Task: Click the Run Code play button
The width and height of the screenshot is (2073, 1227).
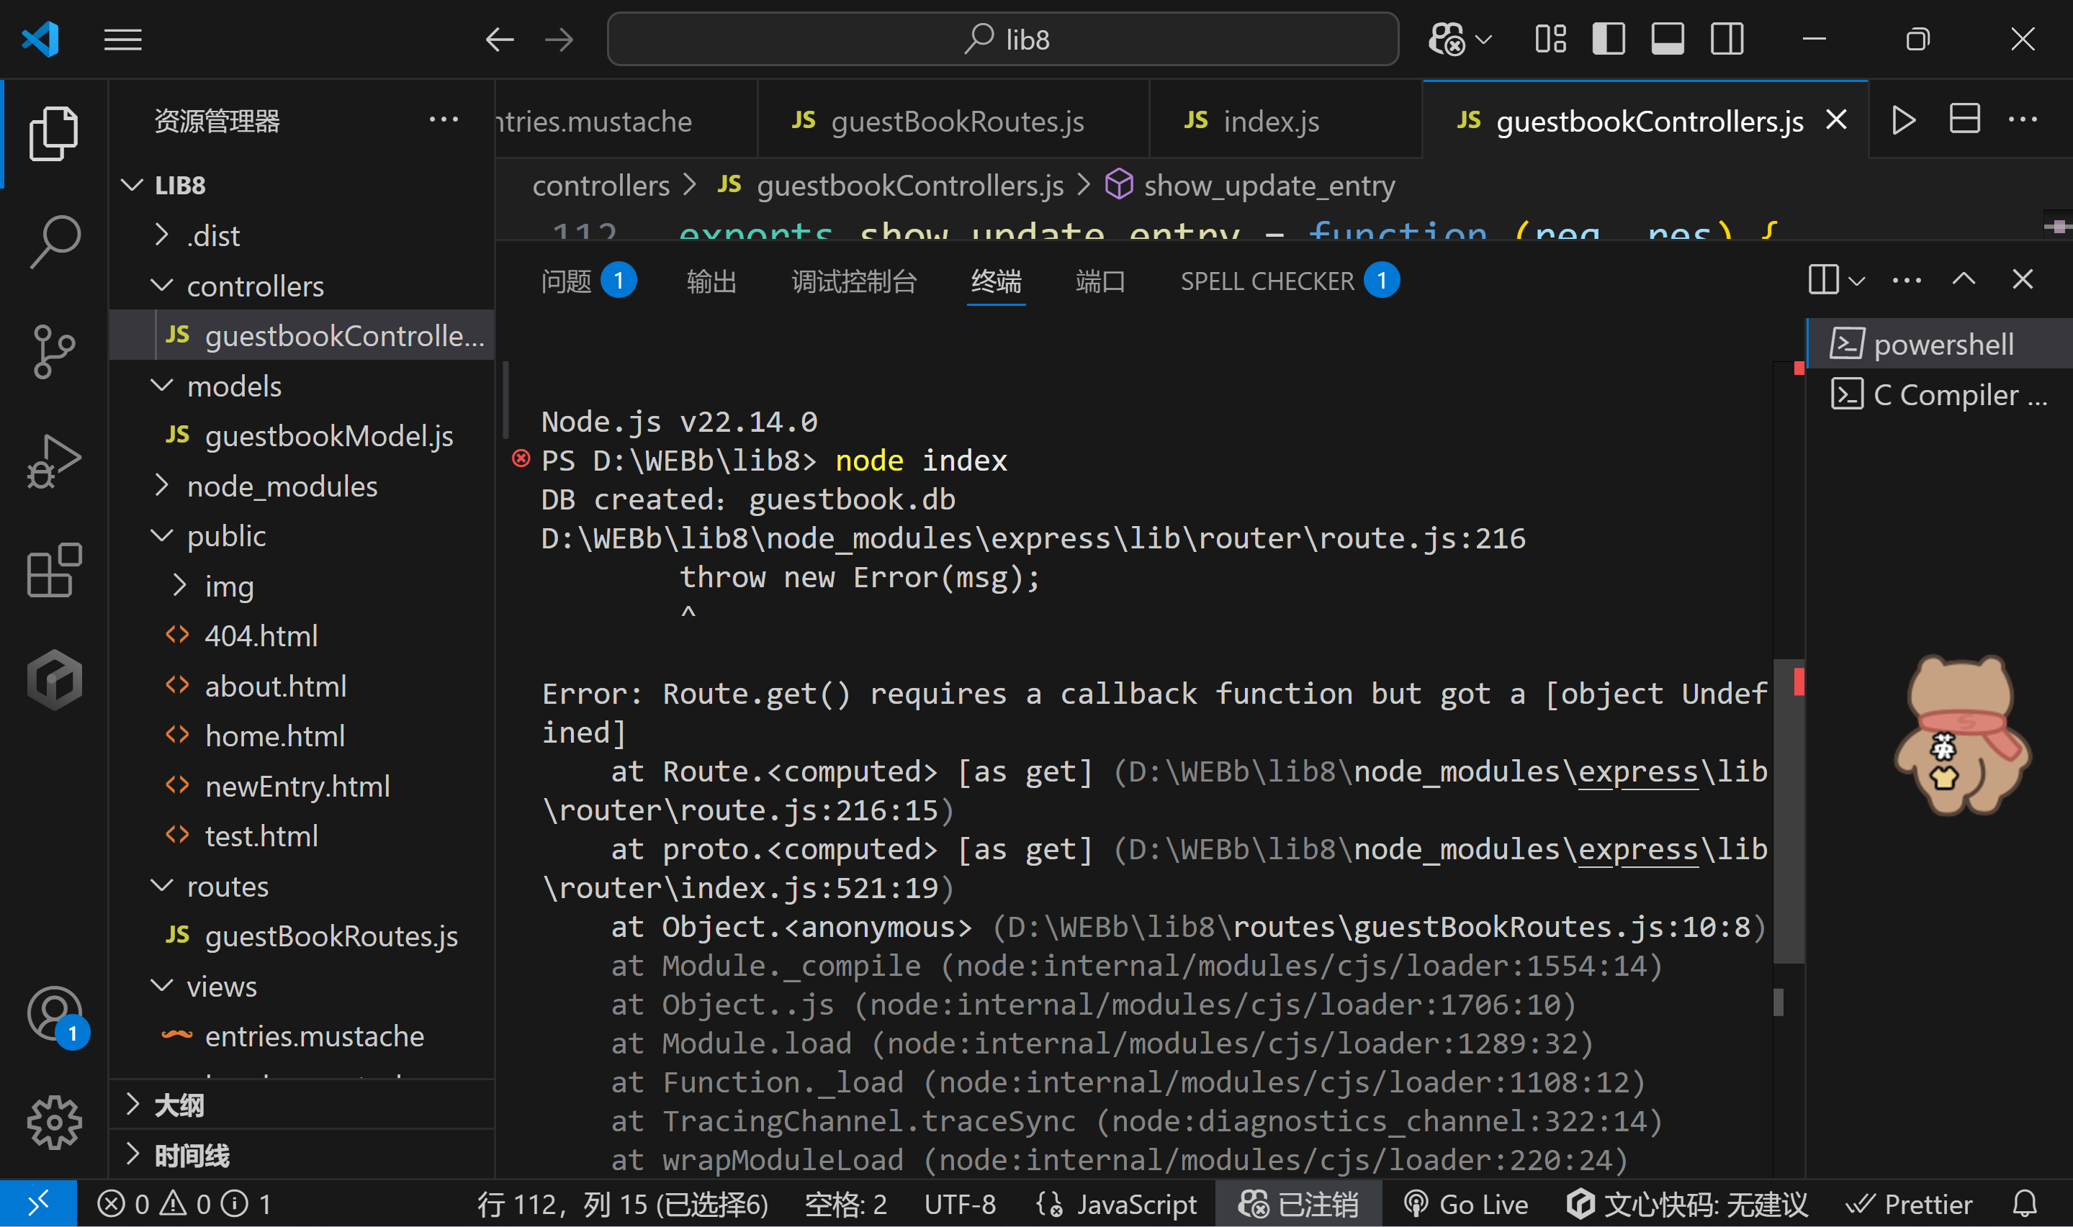Action: (1903, 121)
